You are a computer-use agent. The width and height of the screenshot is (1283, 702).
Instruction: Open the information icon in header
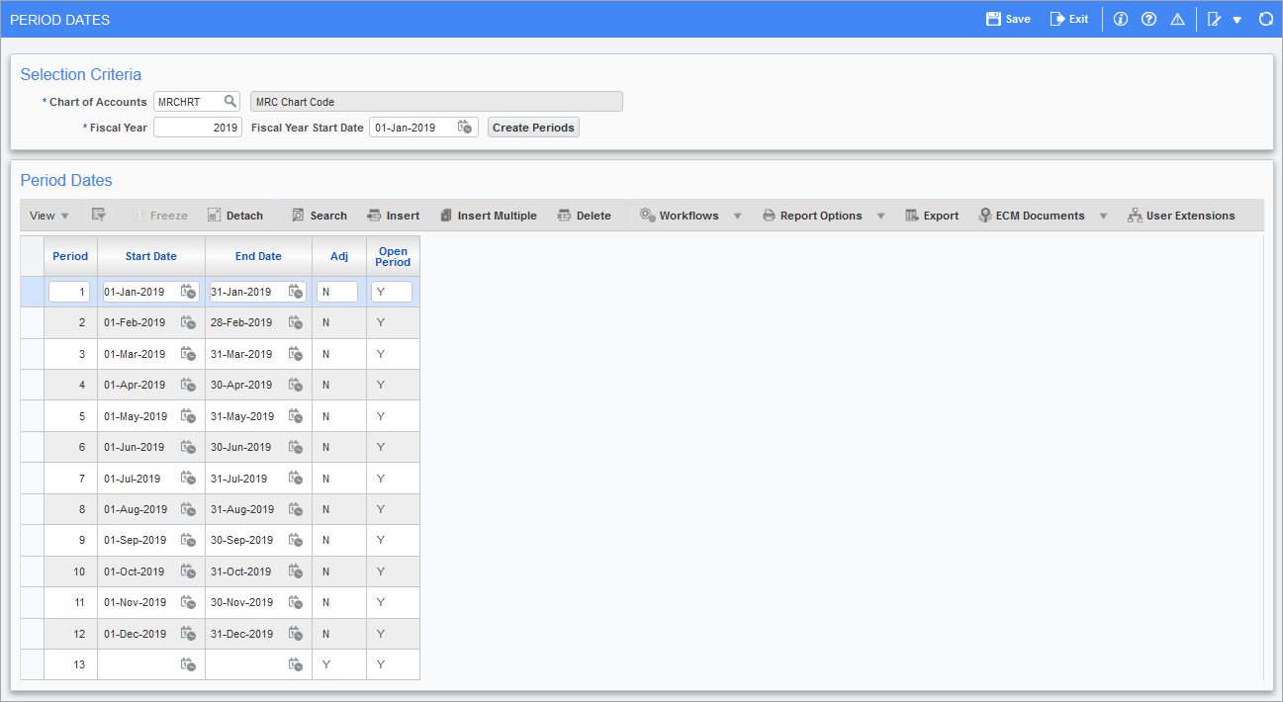tap(1121, 19)
